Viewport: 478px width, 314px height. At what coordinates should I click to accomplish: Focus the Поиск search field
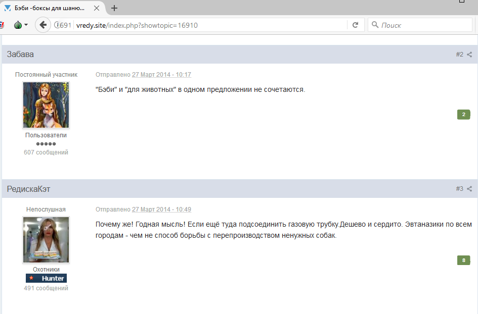pos(420,25)
